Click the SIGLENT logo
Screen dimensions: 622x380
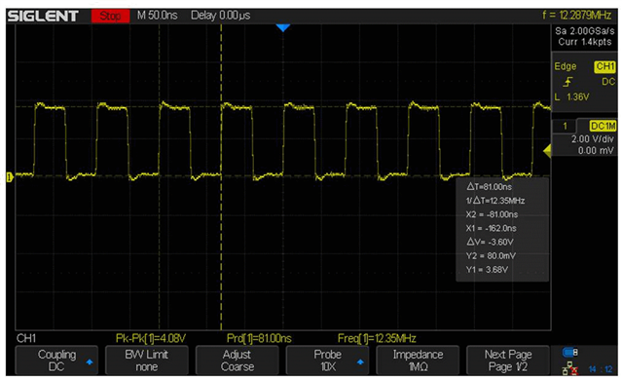43,17
